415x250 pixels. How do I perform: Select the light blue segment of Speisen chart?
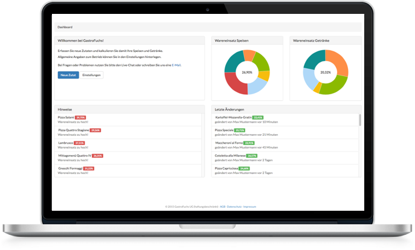click(x=257, y=87)
